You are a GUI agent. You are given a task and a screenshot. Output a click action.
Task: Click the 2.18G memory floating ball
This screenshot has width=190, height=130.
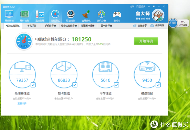(173, 23)
